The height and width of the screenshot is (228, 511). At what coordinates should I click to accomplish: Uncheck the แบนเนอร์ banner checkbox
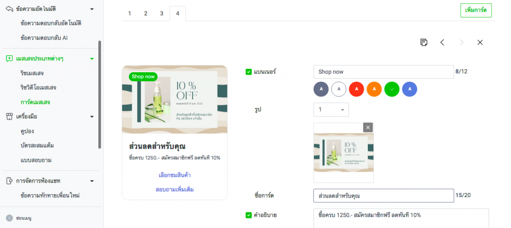tap(249, 72)
